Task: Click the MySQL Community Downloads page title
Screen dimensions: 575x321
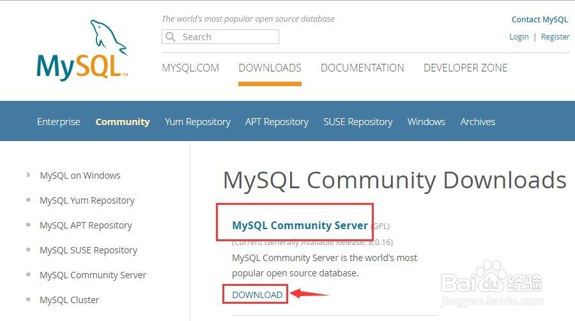Action: tap(395, 181)
